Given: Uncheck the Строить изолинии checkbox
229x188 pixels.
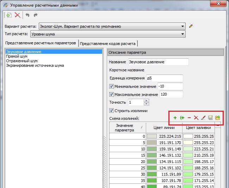Looking at the screenshot, I should point(112,111).
